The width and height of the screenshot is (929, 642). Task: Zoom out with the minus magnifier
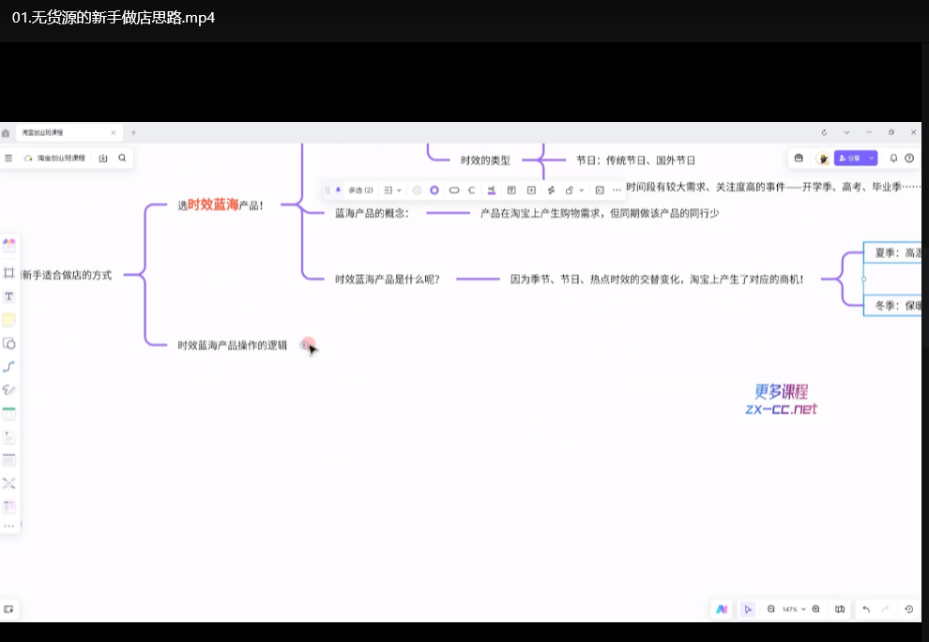770,609
